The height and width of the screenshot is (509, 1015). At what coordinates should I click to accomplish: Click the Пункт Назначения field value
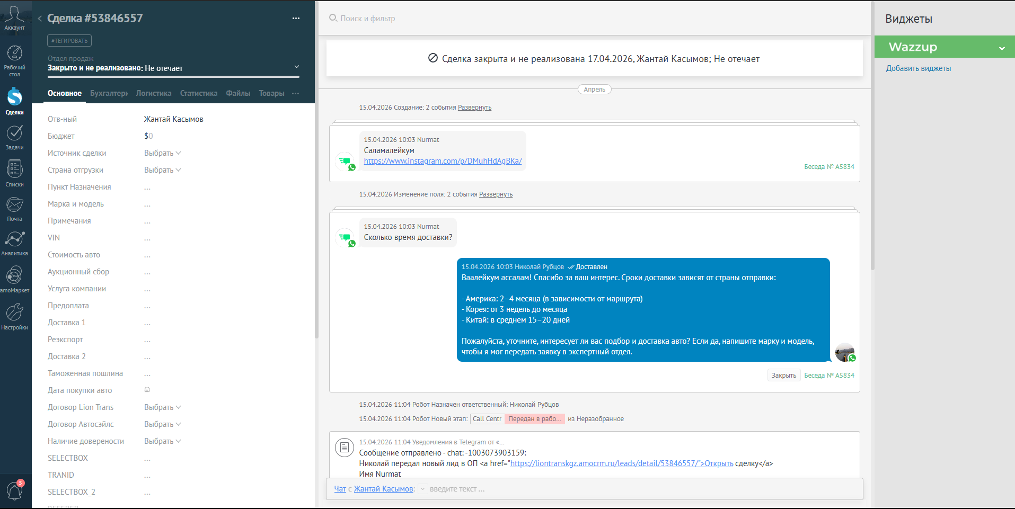click(147, 187)
